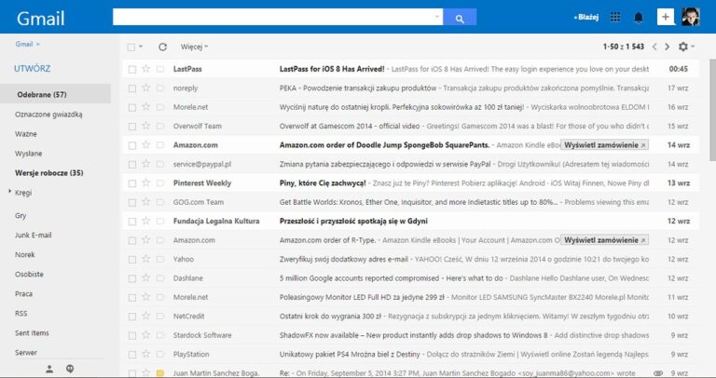Star the LastPass email
The height and width of the screenshot is (378, 716).
pyautogui.click(x=146, y=69)
